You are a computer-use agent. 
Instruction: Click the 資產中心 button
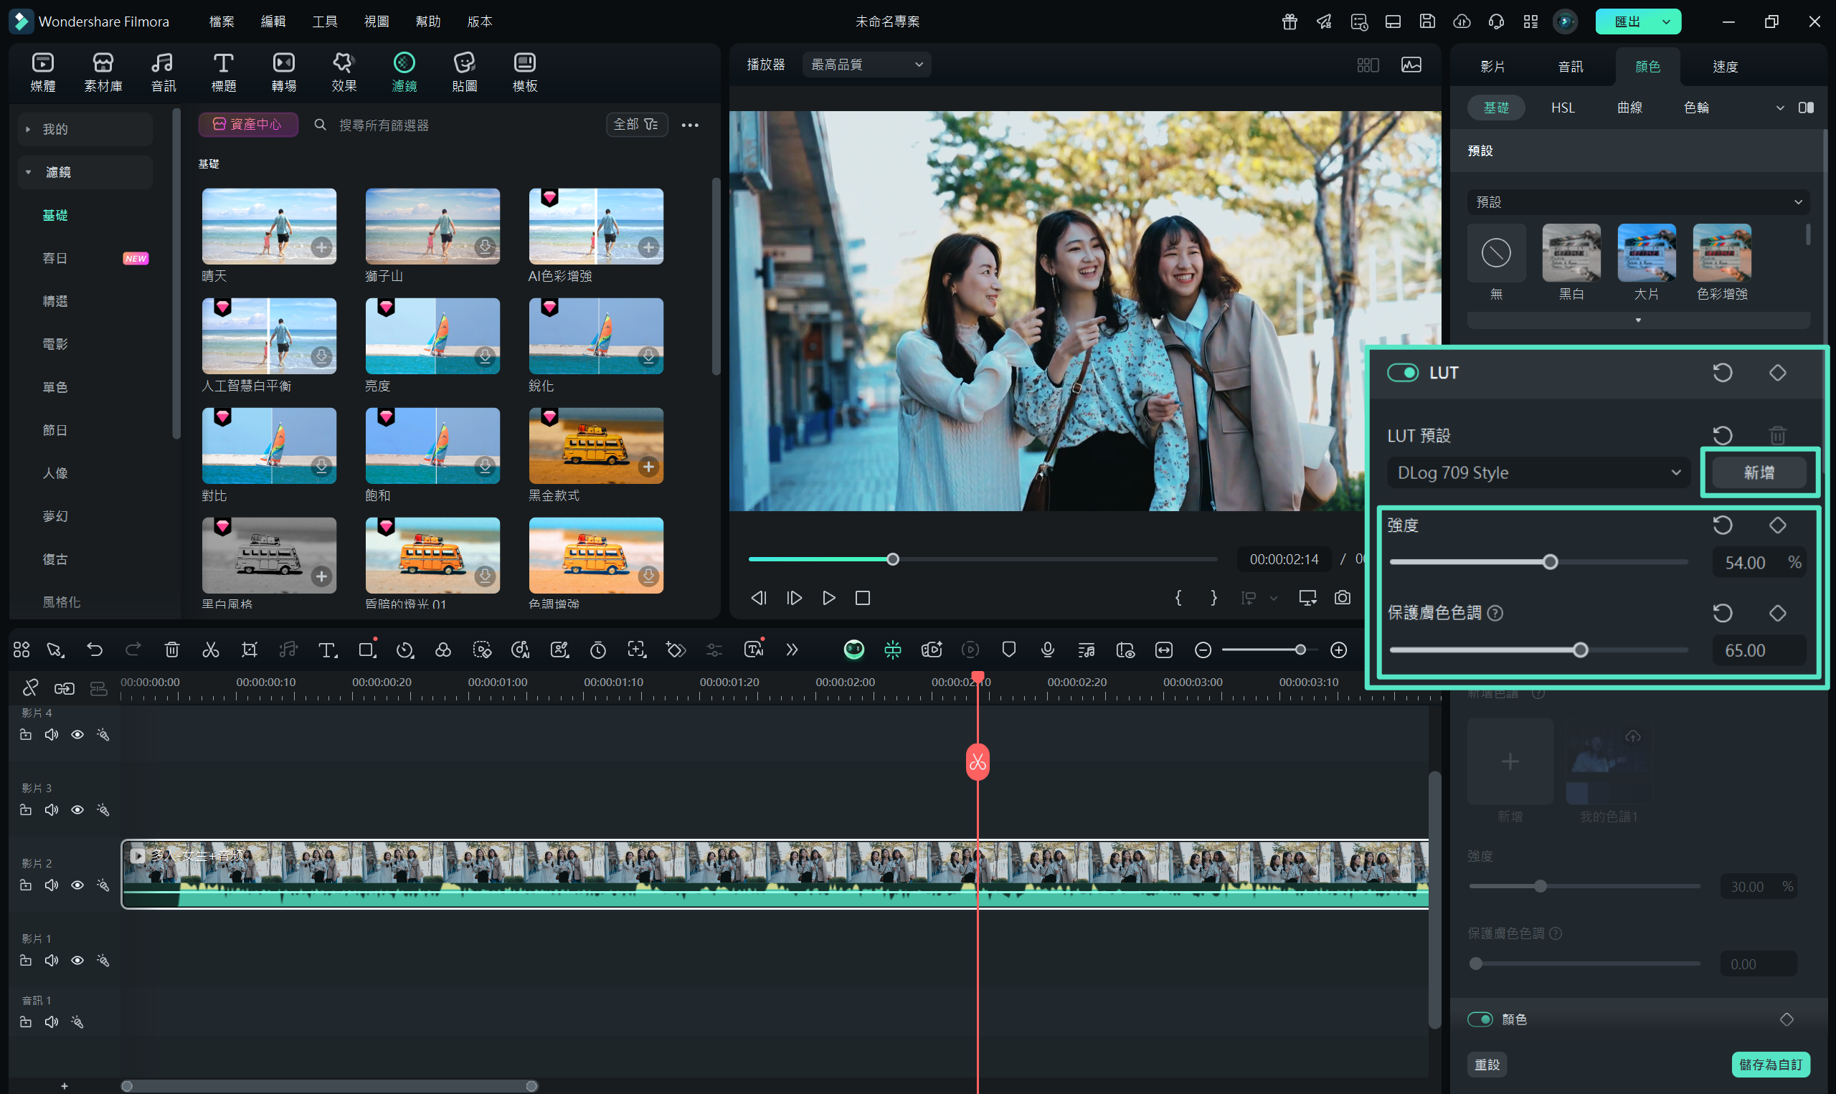pos(247,125)
